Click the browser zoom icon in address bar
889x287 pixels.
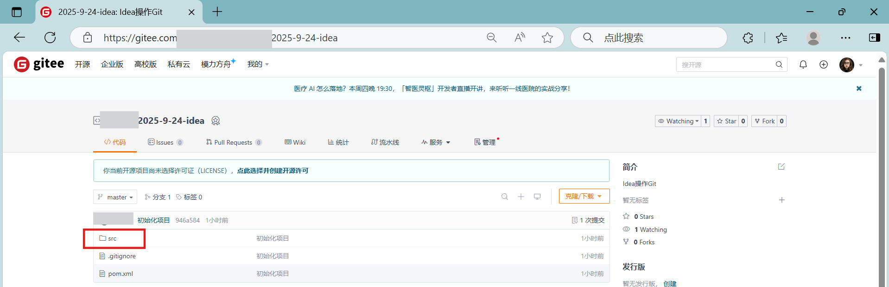coord(492,38)
